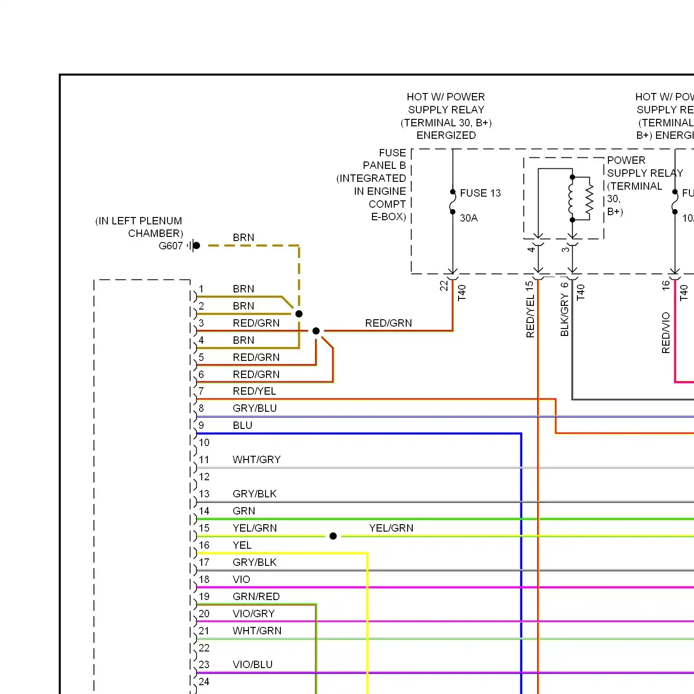Click empty connector pin number 24

click(204, 682)
